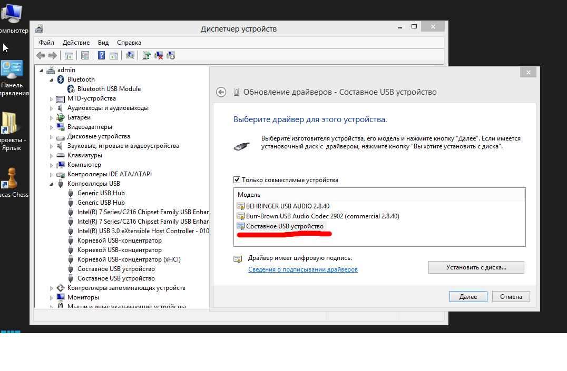Open the Файл menu

pos(47,43)
